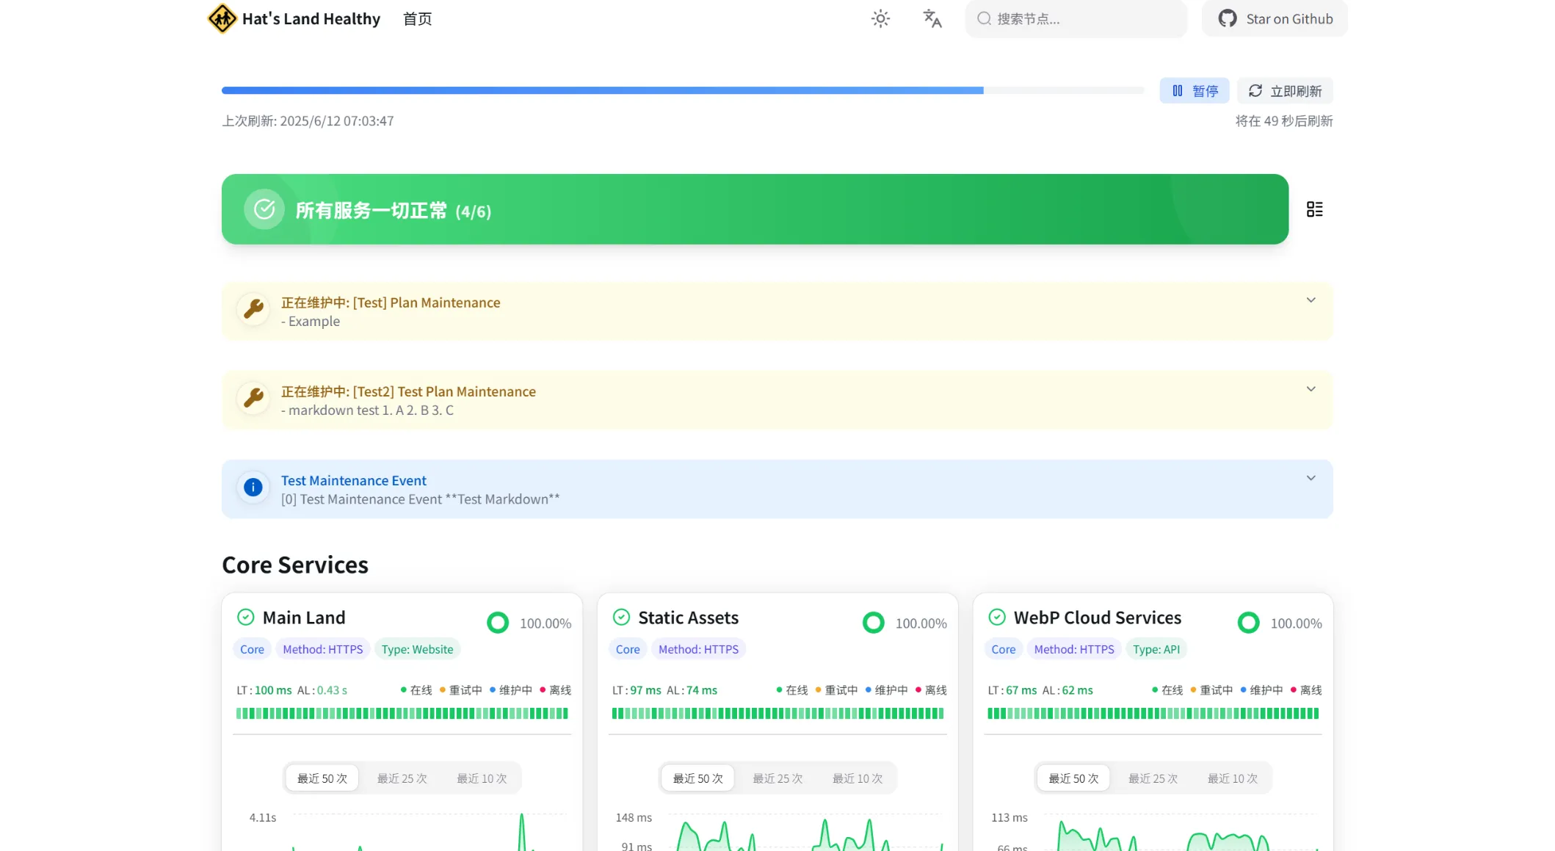1555x851 pixels.
Task: Expand the [Test2] Test Plan Maintenance notice
Action: [1311, 389]
